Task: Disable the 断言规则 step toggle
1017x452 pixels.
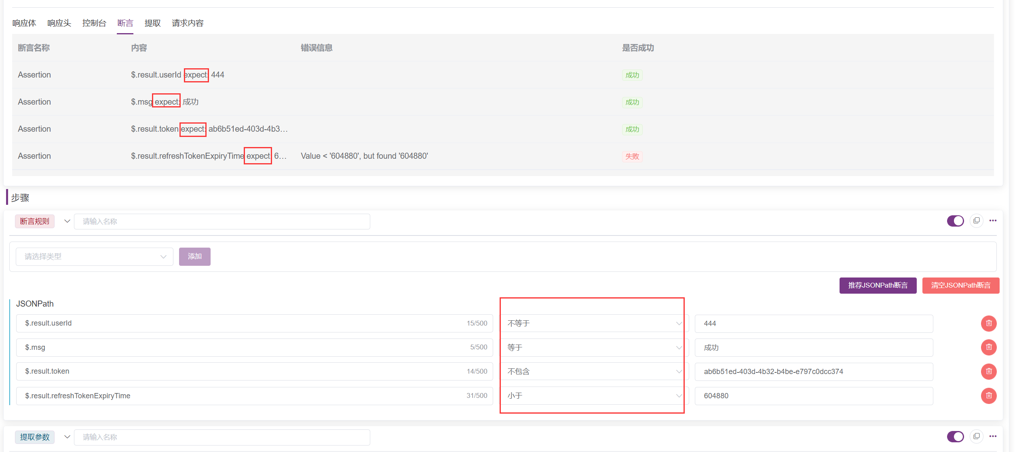Action: pyautogui.click(x=955, y=221)
